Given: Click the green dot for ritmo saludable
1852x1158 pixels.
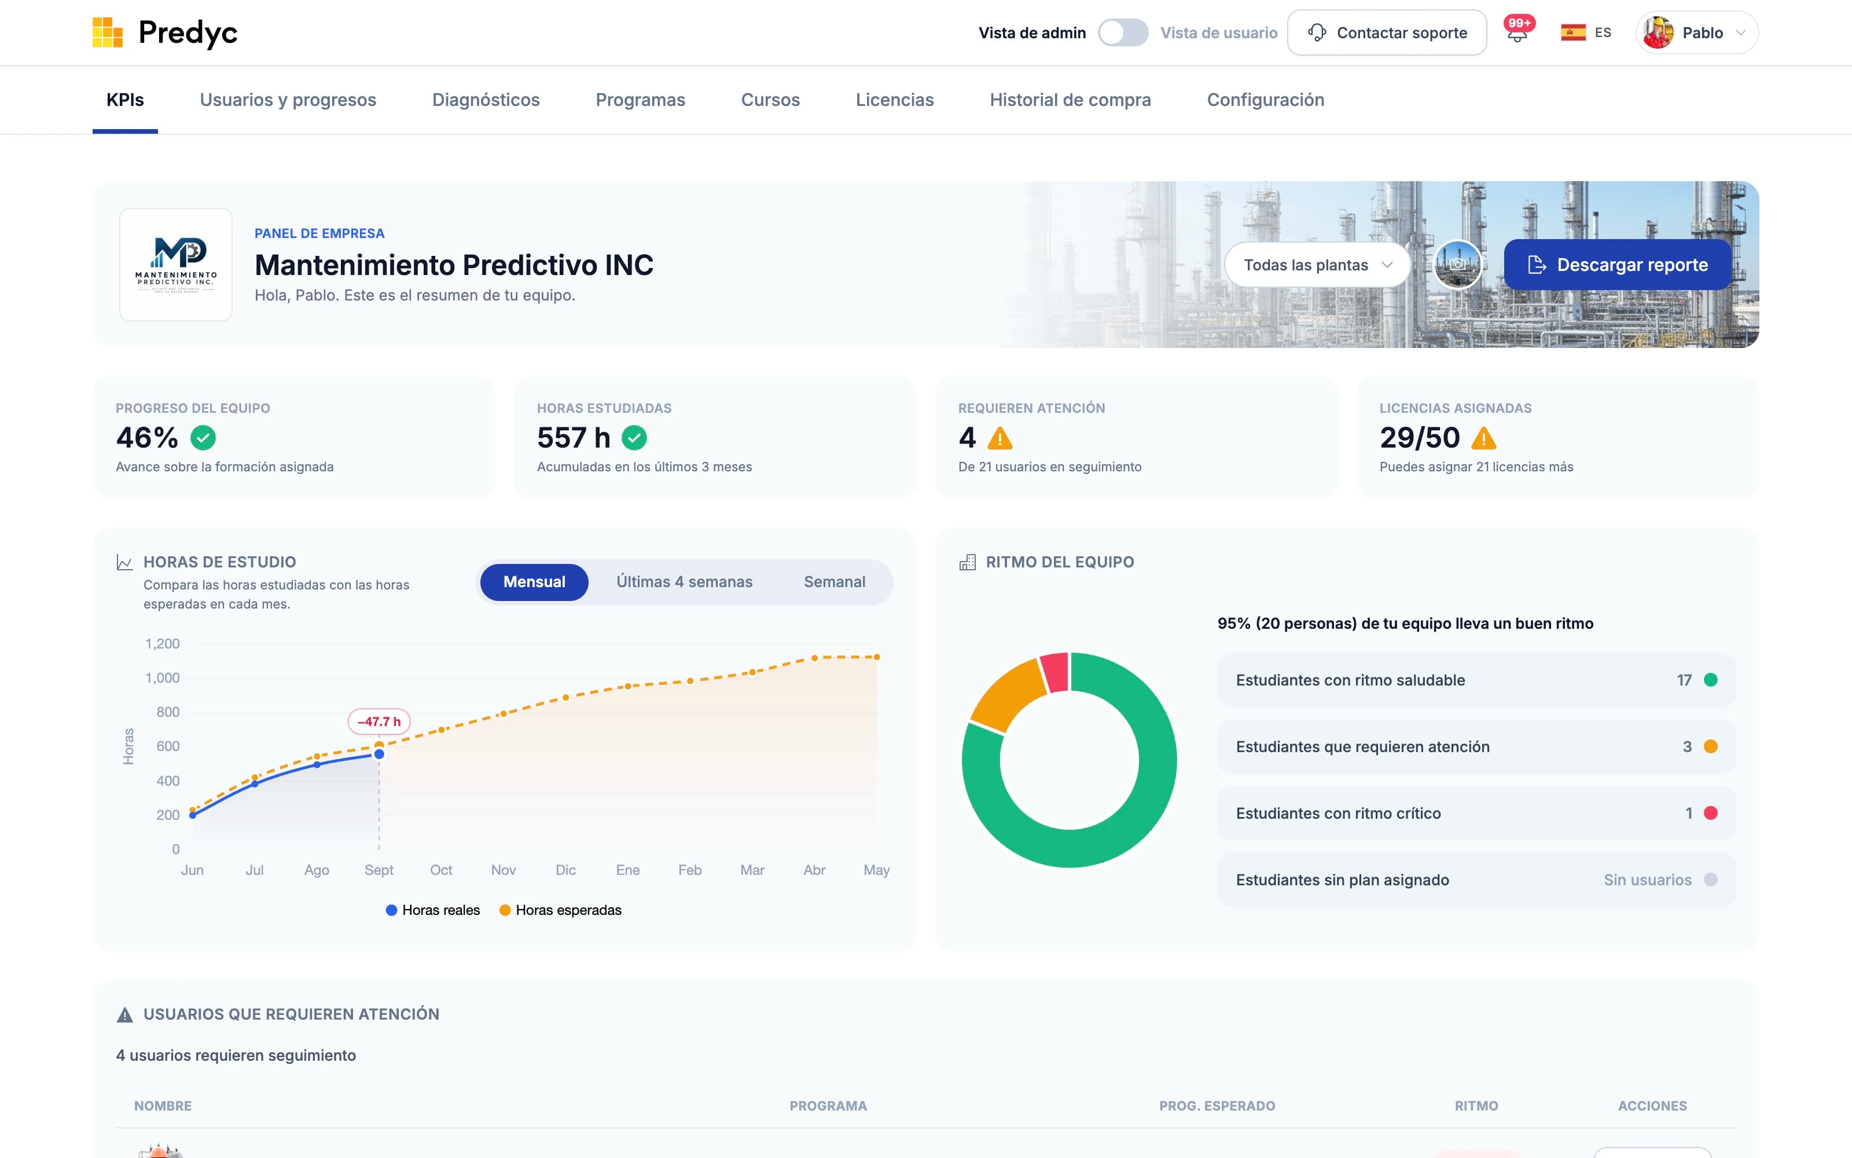Looking at the screenshot, I should click(x=1710, y=680).
